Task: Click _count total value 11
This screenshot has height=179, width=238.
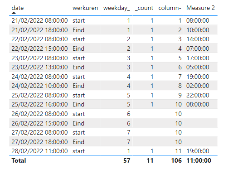Action: pyautogui.click(x=150, y=160)
